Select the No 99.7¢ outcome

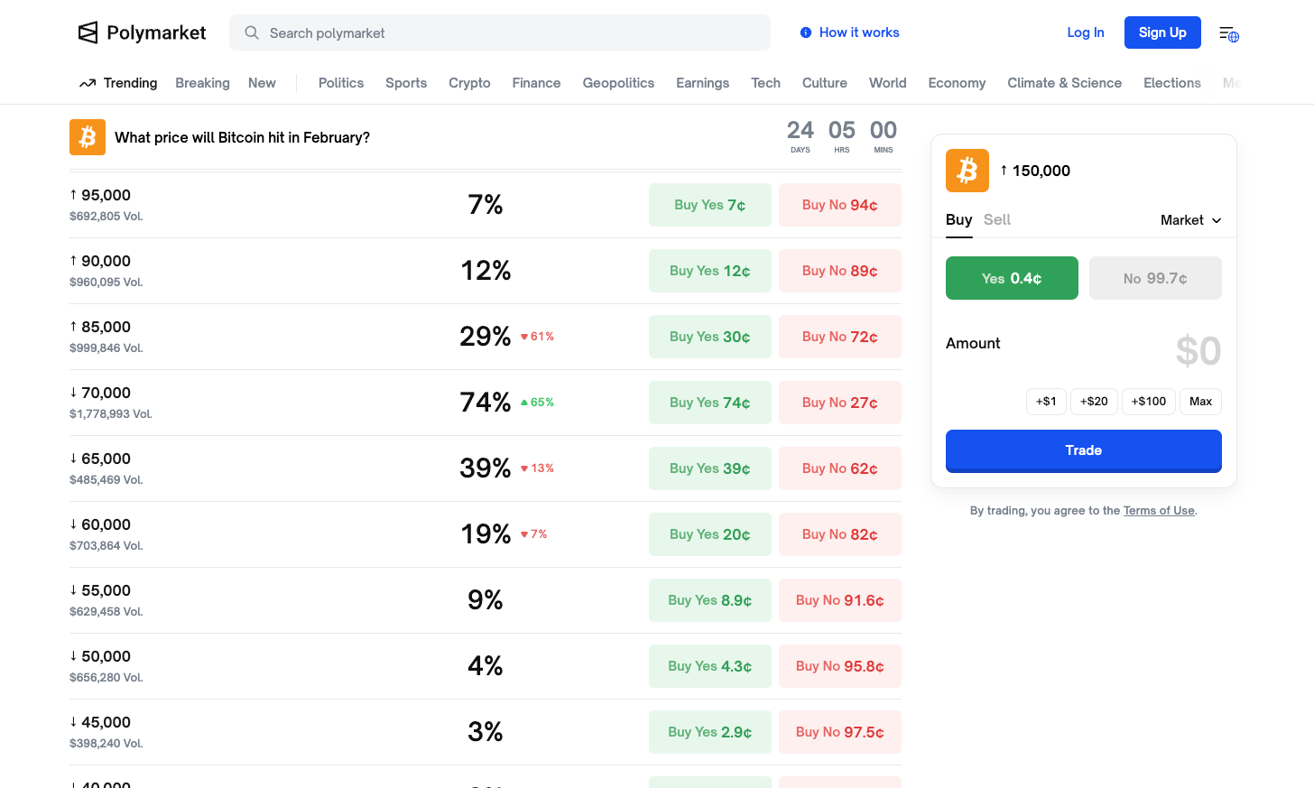(1155, 278)
